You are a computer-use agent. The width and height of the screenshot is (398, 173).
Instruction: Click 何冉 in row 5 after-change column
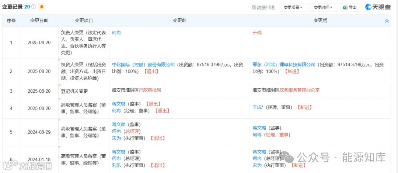coord(257,135)
